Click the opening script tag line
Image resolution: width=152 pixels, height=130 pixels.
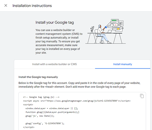click(28, 105)
